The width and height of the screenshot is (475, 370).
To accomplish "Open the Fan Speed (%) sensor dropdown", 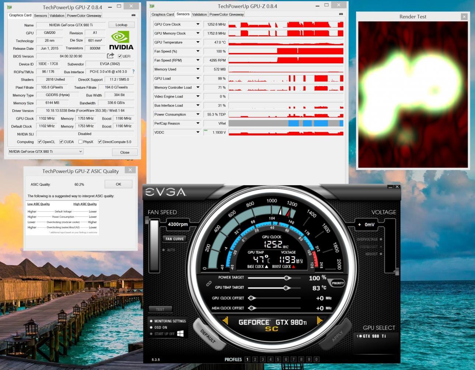I will (x=198, y=51).
